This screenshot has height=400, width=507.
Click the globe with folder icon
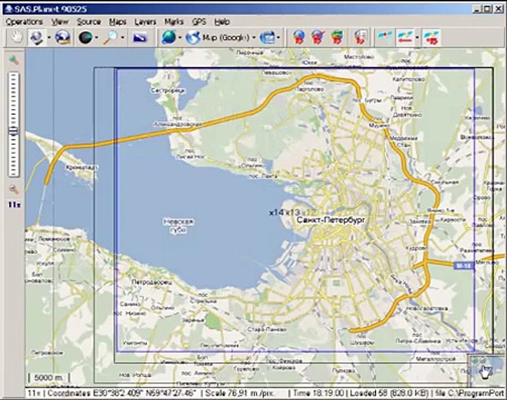coord(63,37)
